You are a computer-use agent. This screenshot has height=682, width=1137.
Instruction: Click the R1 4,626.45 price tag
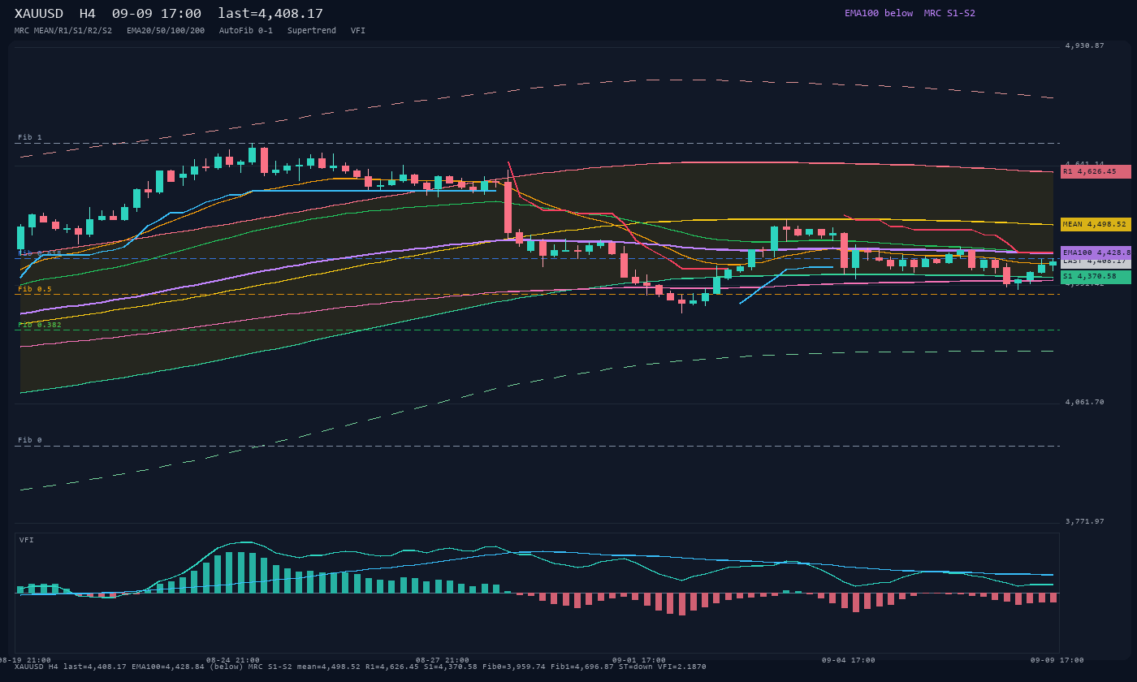click(x=1096, y=171)
